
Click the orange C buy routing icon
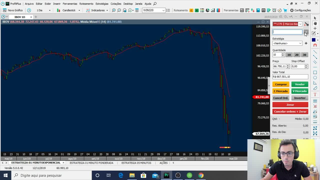191,10
